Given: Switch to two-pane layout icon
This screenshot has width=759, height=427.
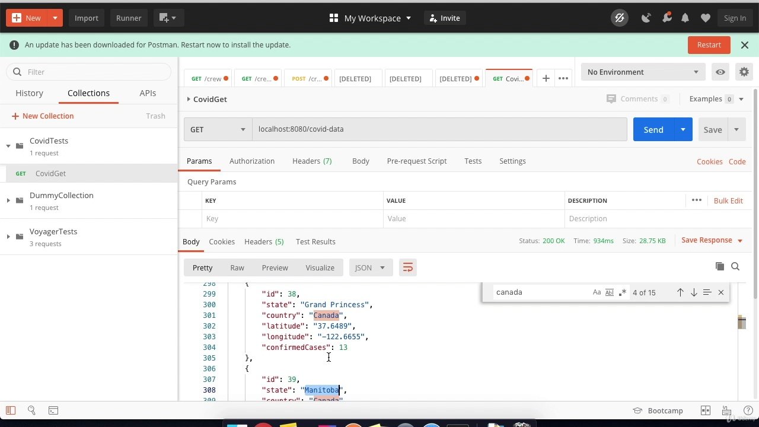Looking at the screenshot, I should (x=705, y=410).
